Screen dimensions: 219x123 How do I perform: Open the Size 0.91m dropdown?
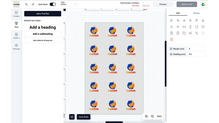[68, 4]
